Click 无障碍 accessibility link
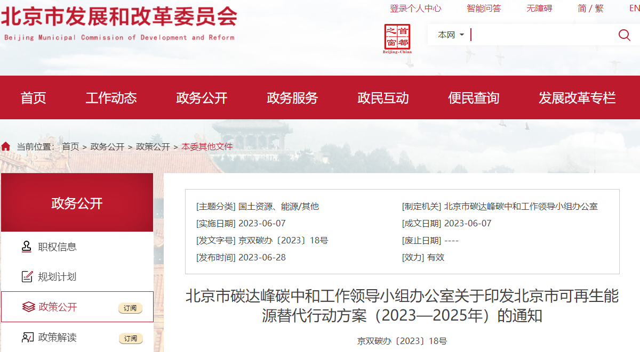 [539, 8]
